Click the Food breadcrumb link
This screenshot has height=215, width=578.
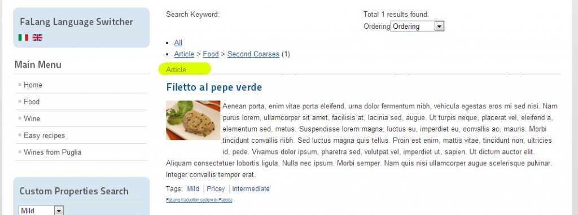pyautogui.click(x=211, y=54)
